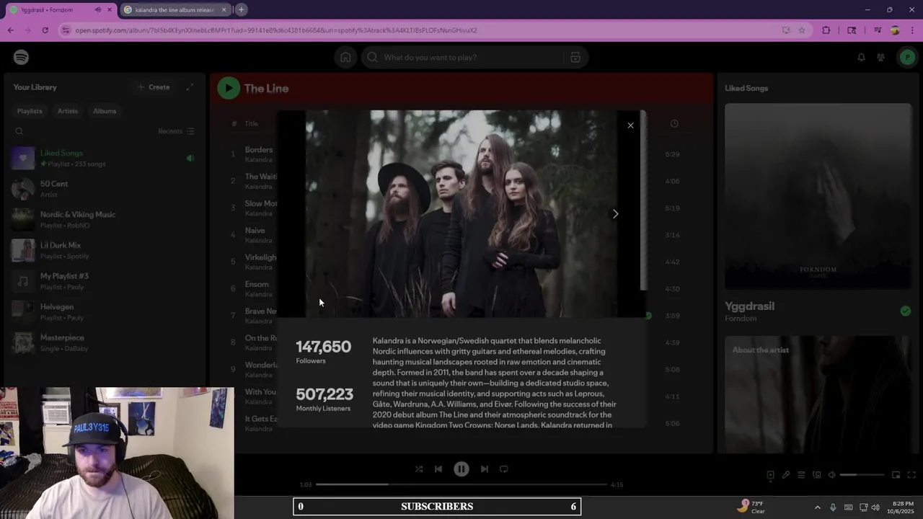Open the mini player icon
The image size is (923, 519).
(896, 475)
